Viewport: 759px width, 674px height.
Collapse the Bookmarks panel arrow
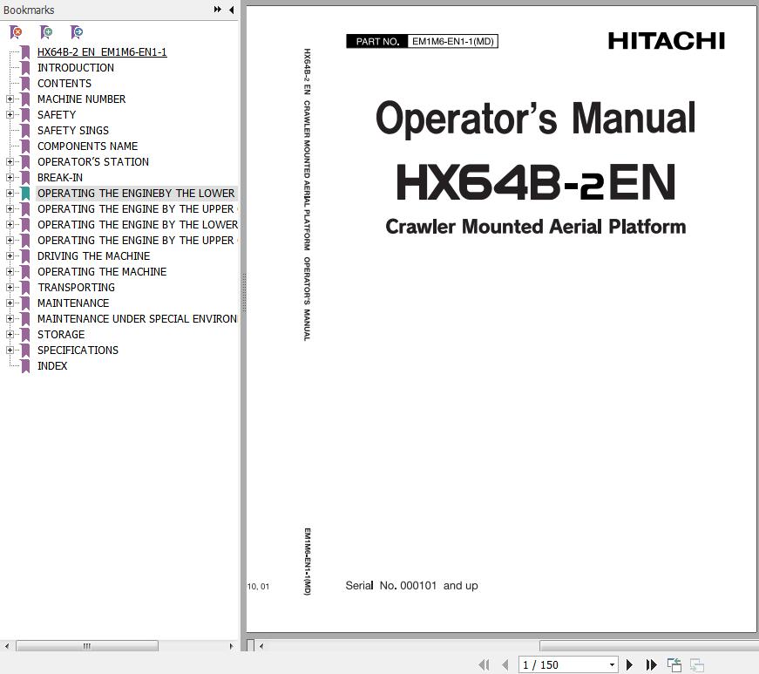(232, 10)
